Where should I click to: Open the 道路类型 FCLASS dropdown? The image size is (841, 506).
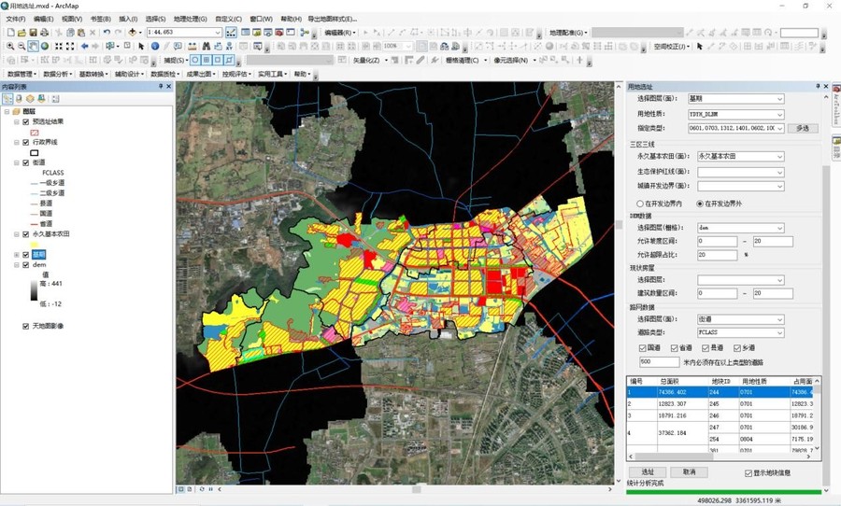pos(780,333)
